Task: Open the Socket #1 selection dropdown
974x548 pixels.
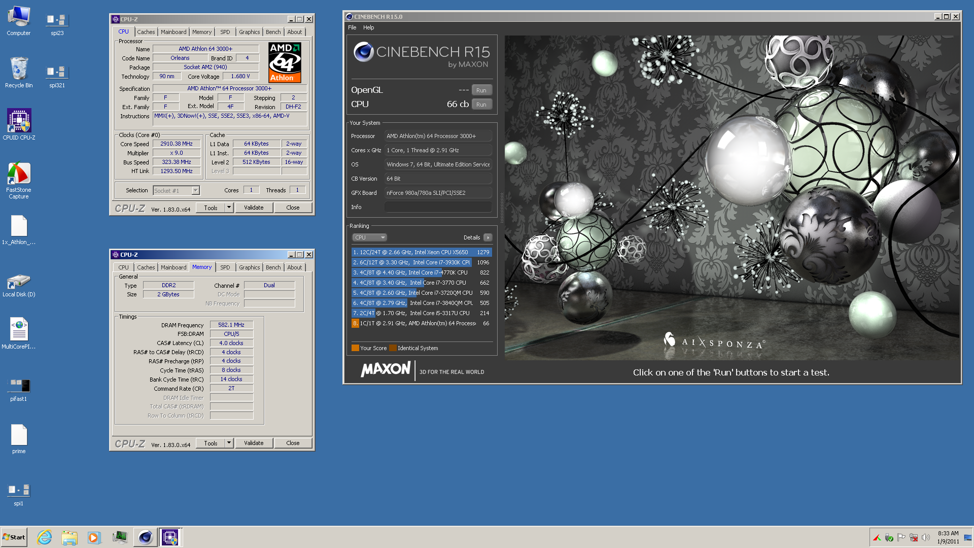Action: click(x=176, y=191)
